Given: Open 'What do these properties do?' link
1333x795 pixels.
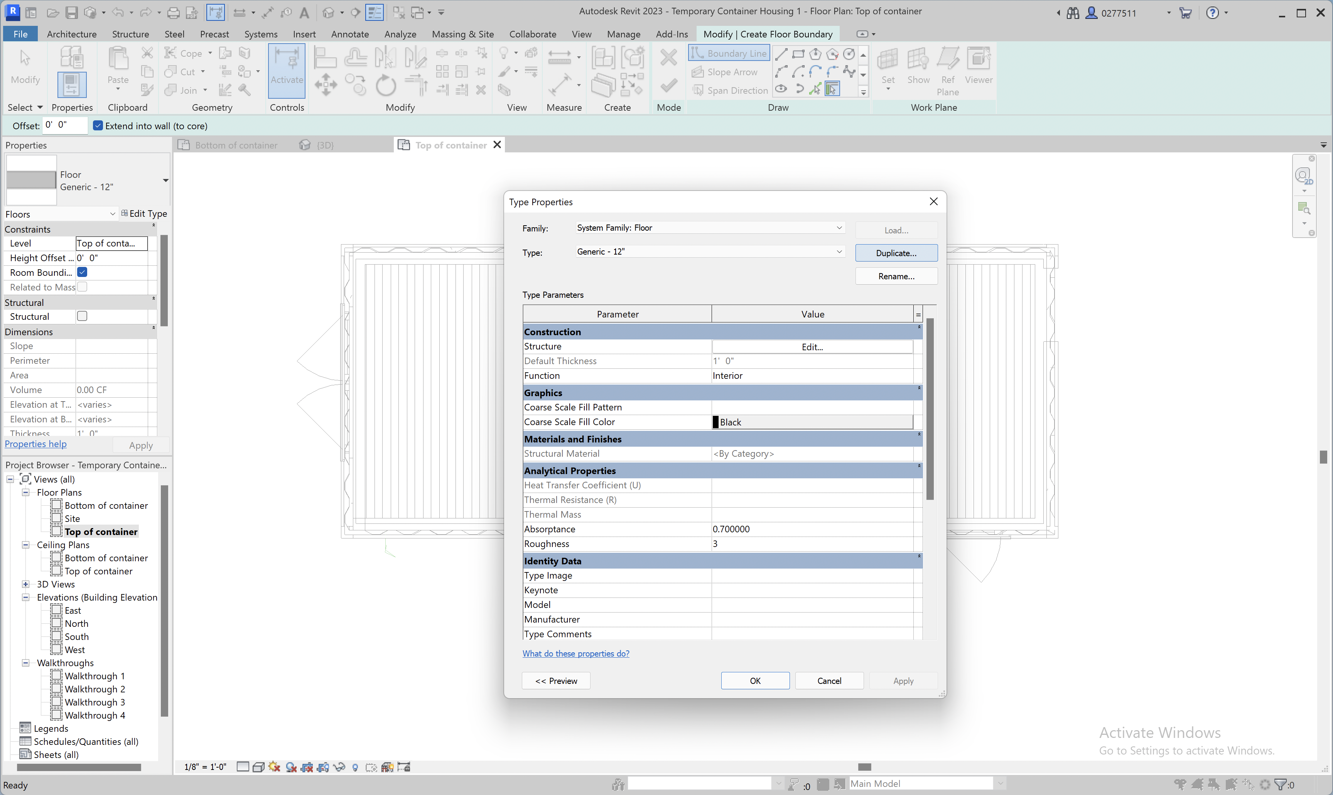Looking at the screenshot, I should point(576,653).
